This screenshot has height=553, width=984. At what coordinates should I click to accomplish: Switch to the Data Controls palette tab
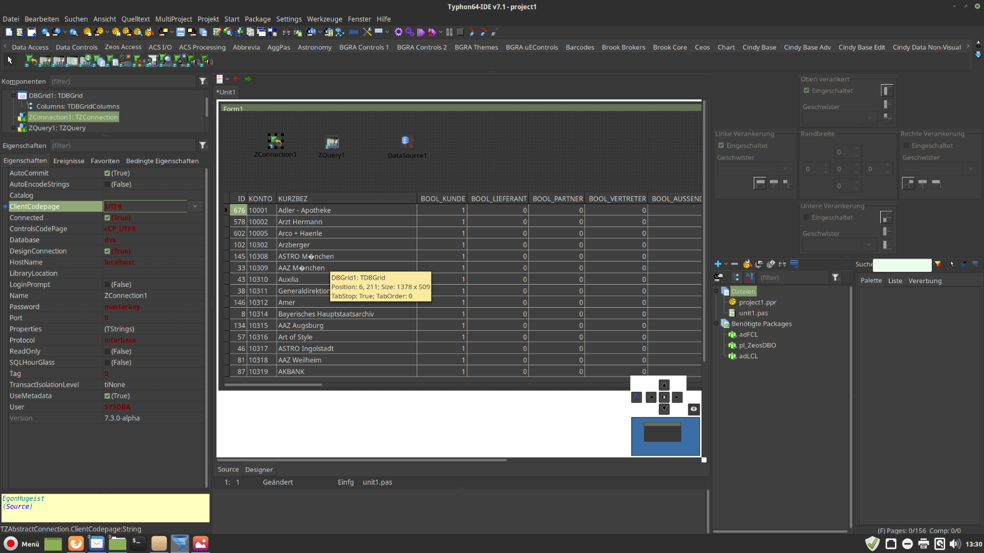tap(76, 47)
